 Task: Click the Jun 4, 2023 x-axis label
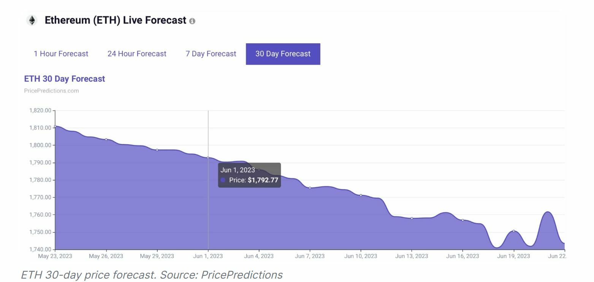[259, 256]
